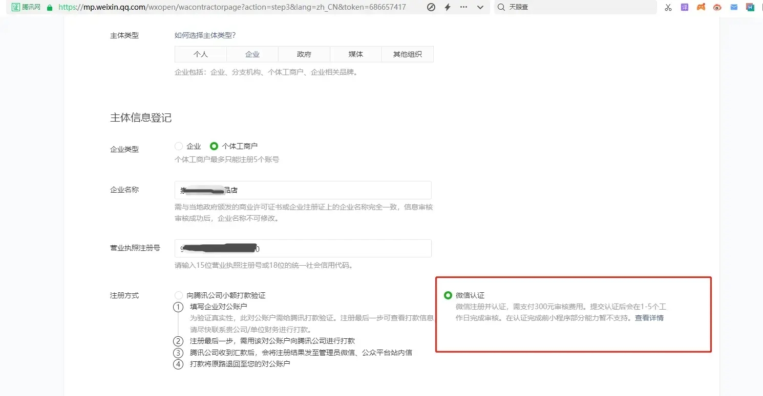Open the 查看详情 link
The image size is (763, 396).
pyautogui.click(x=649, y=318)
